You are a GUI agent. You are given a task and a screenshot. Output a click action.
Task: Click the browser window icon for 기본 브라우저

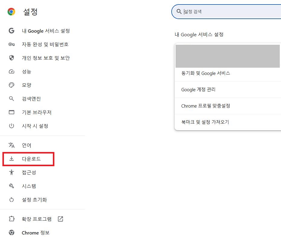click(x=11, y=112)
